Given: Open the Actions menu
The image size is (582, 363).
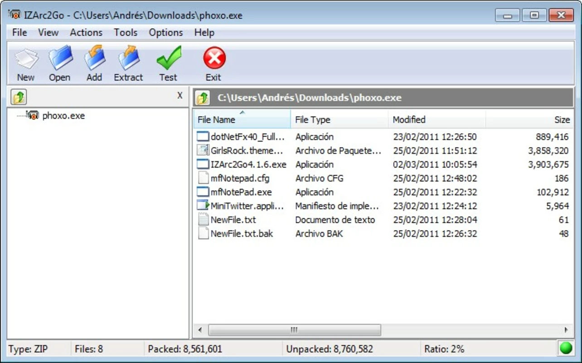Looking at the screenshot, I should [86, 32].
